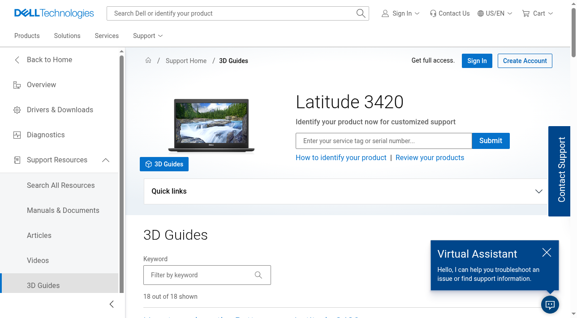Viewport: 577px width, 318px height.
Task: Click the shopping cart icon
Action: tap(526, 13)
